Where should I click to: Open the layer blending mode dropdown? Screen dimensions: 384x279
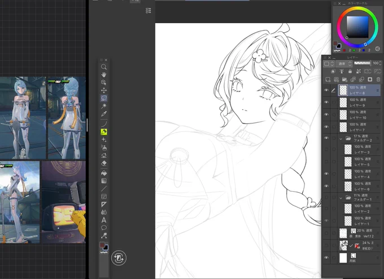click(344, 64)
